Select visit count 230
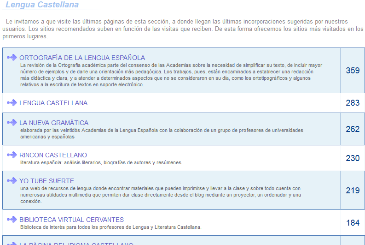The height and width of the screenshot is (245, 365). 353,158
